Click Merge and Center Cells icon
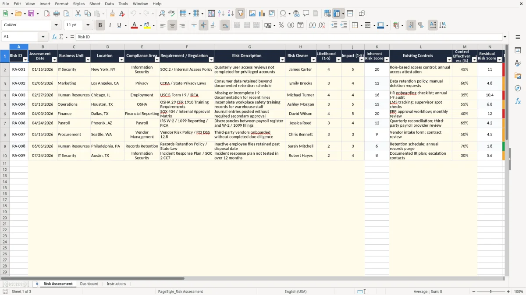 237,25
